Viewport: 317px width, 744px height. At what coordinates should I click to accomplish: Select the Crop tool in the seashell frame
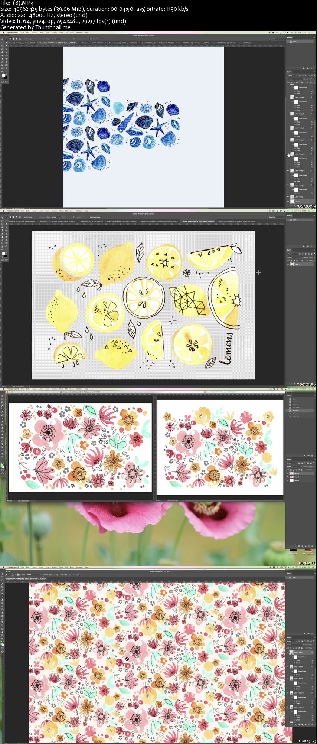[2, 46]
